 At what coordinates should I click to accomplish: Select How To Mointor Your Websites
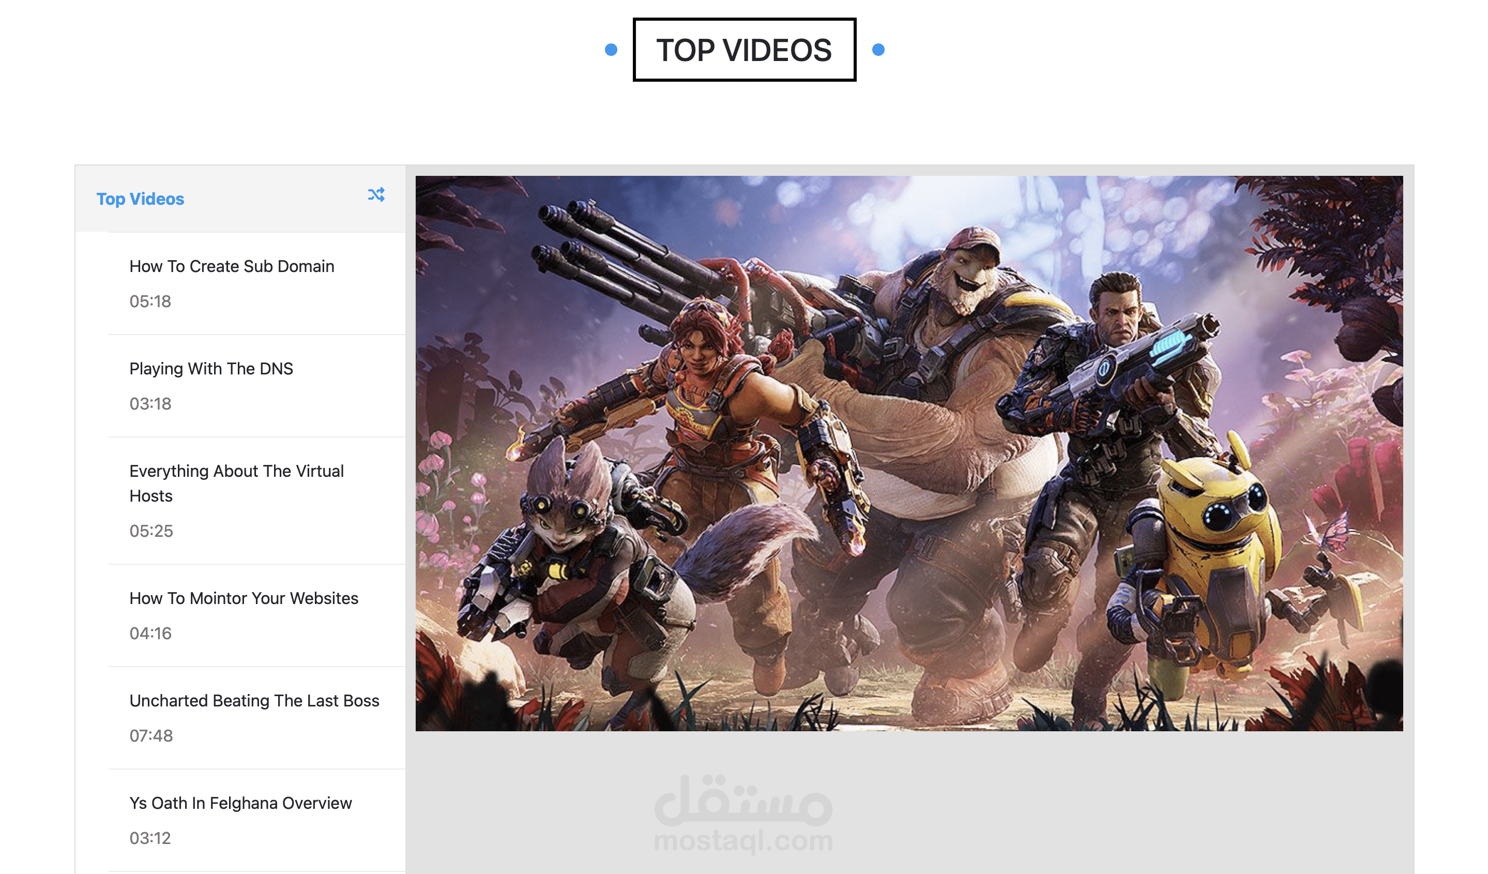(244, 598)
